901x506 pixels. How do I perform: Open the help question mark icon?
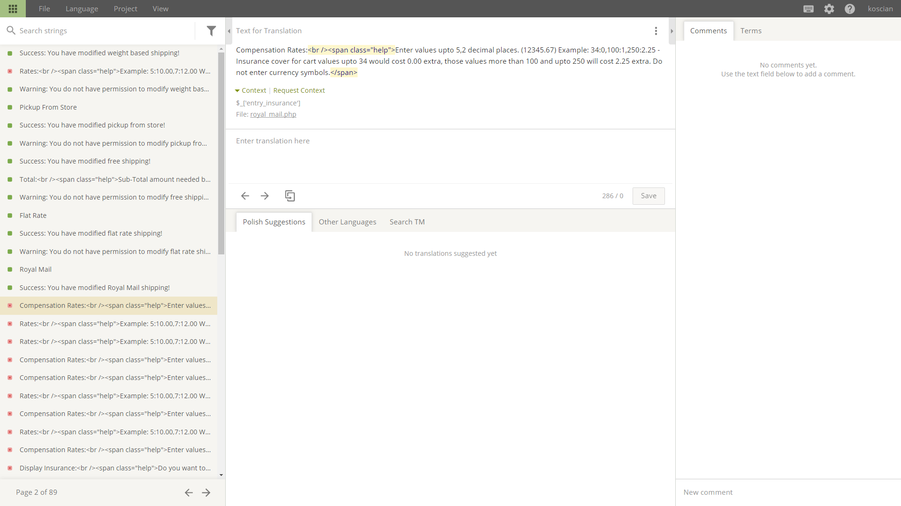point(850,9)
